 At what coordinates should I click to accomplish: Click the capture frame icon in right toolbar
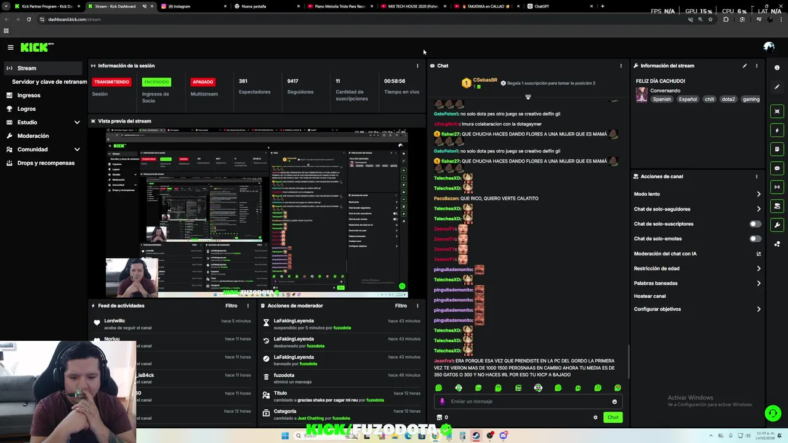pyautogui.click(x=777, y=111)
